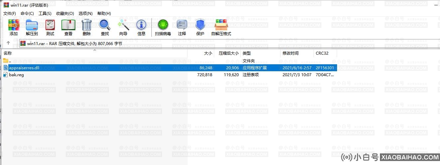This screenshot has height=165, width=440.
Task: Click size value 720,818
Action: point(205,75)
